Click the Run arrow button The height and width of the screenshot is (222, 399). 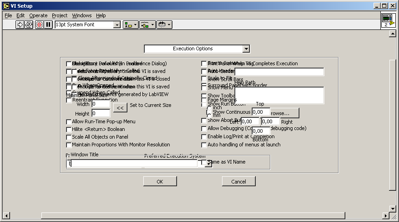click(20, 25)
